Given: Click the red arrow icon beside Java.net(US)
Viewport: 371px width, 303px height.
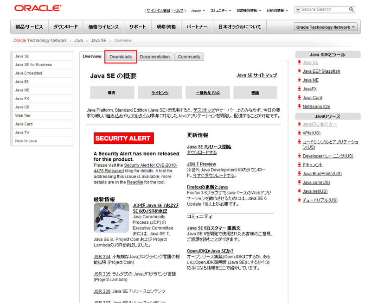Looking at the screenshot, I should [299, 191].
